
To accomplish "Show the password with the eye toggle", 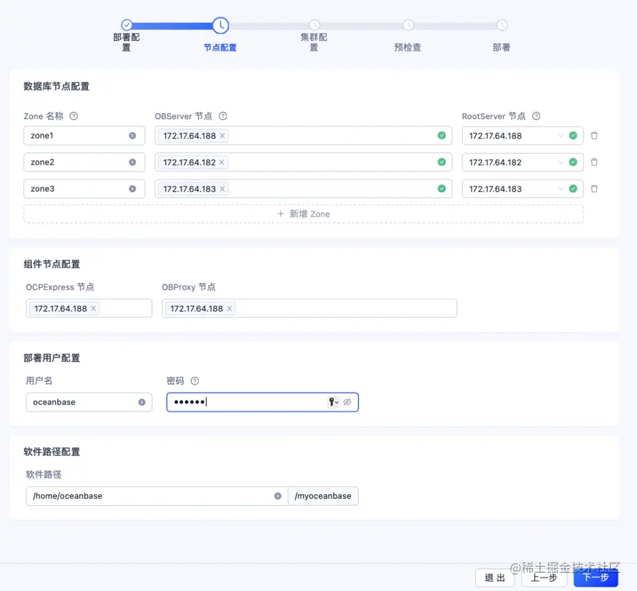I will coord(348,402).
